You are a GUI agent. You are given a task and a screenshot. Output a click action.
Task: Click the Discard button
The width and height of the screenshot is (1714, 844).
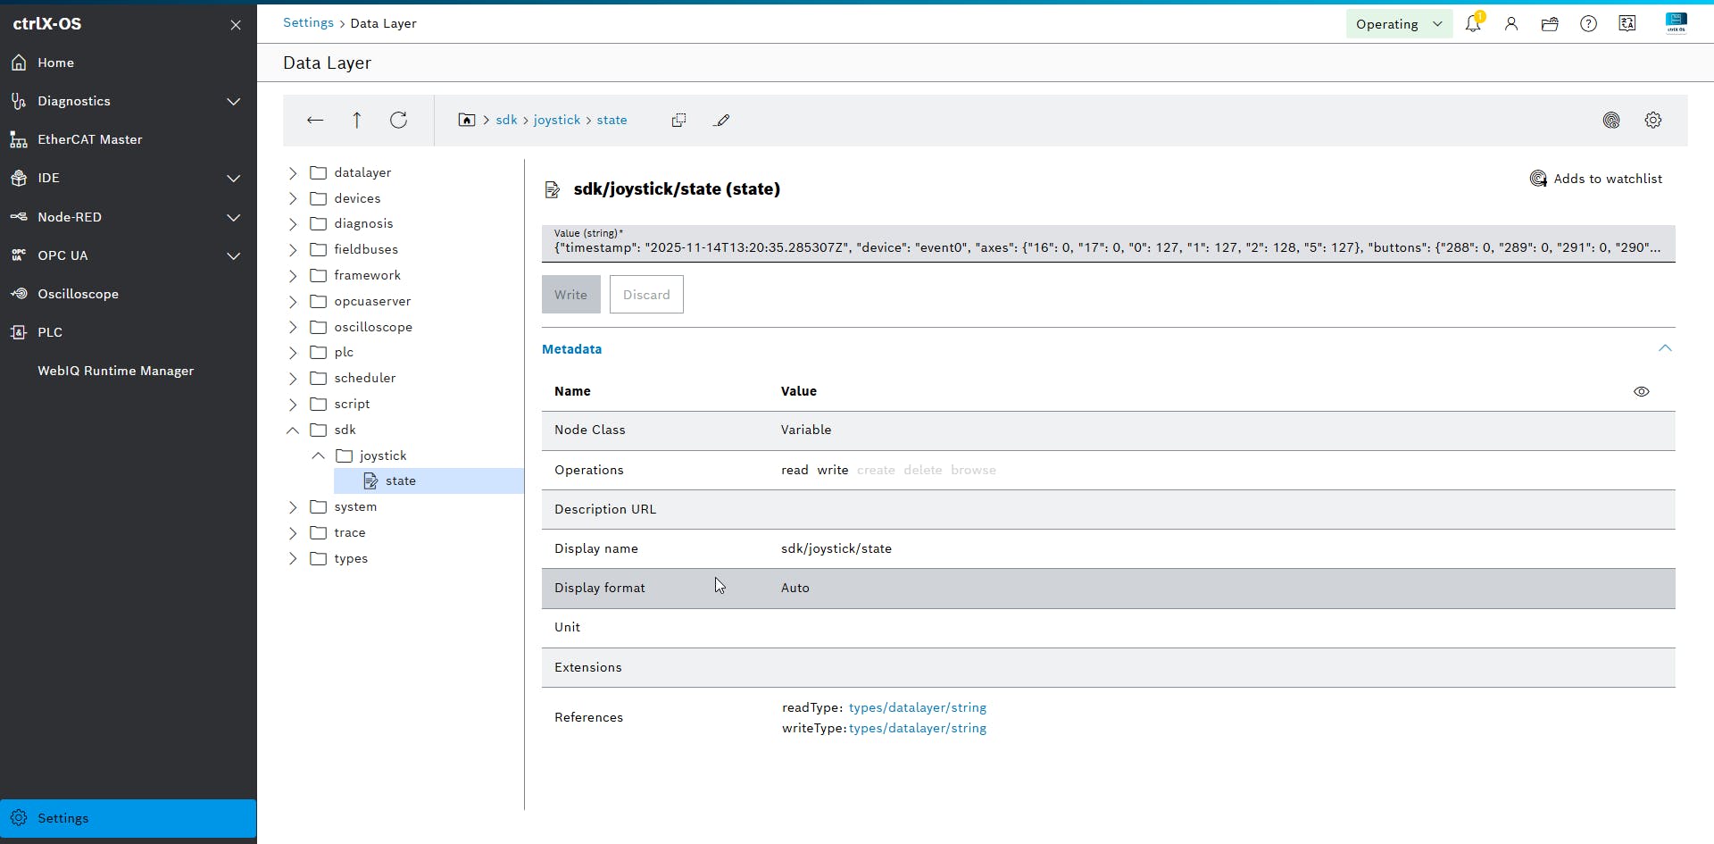tap(646, 295)
